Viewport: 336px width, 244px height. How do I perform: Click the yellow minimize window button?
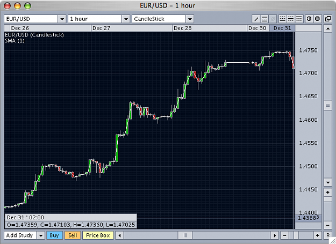click(17, 6)
